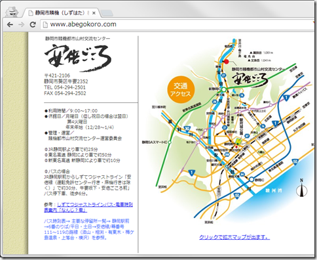The image size is (317, 260).
Task: Click the 静岡SAスマートIC marker on the map
Action: point(170,142)
